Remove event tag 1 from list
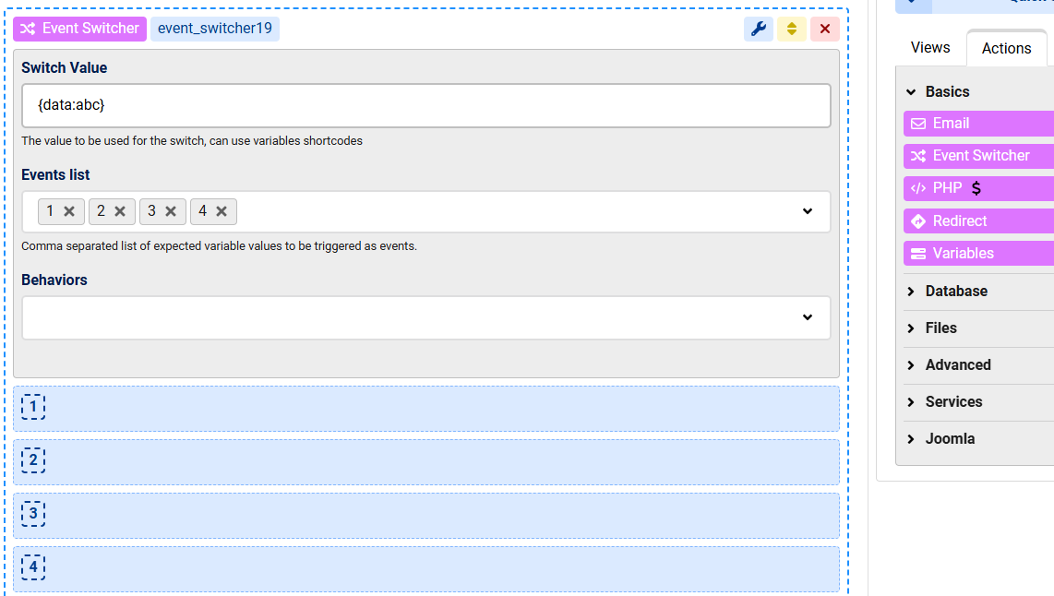1054x596 pixels. (x=69, y=211)
